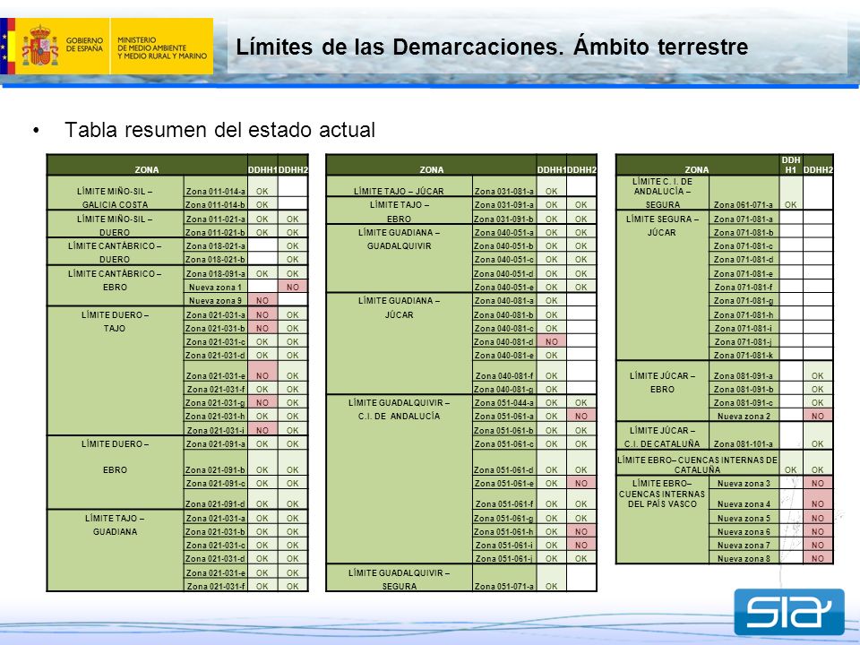Viewport: 860px width, 645px height.
Task: Select 'Zona 021-091-d' cell
Action: (x=216, y=500)
